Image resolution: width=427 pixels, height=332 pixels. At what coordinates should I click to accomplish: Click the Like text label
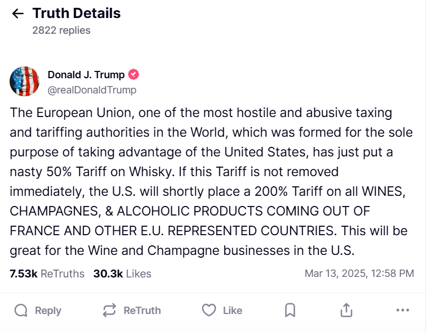pos(233,311)
